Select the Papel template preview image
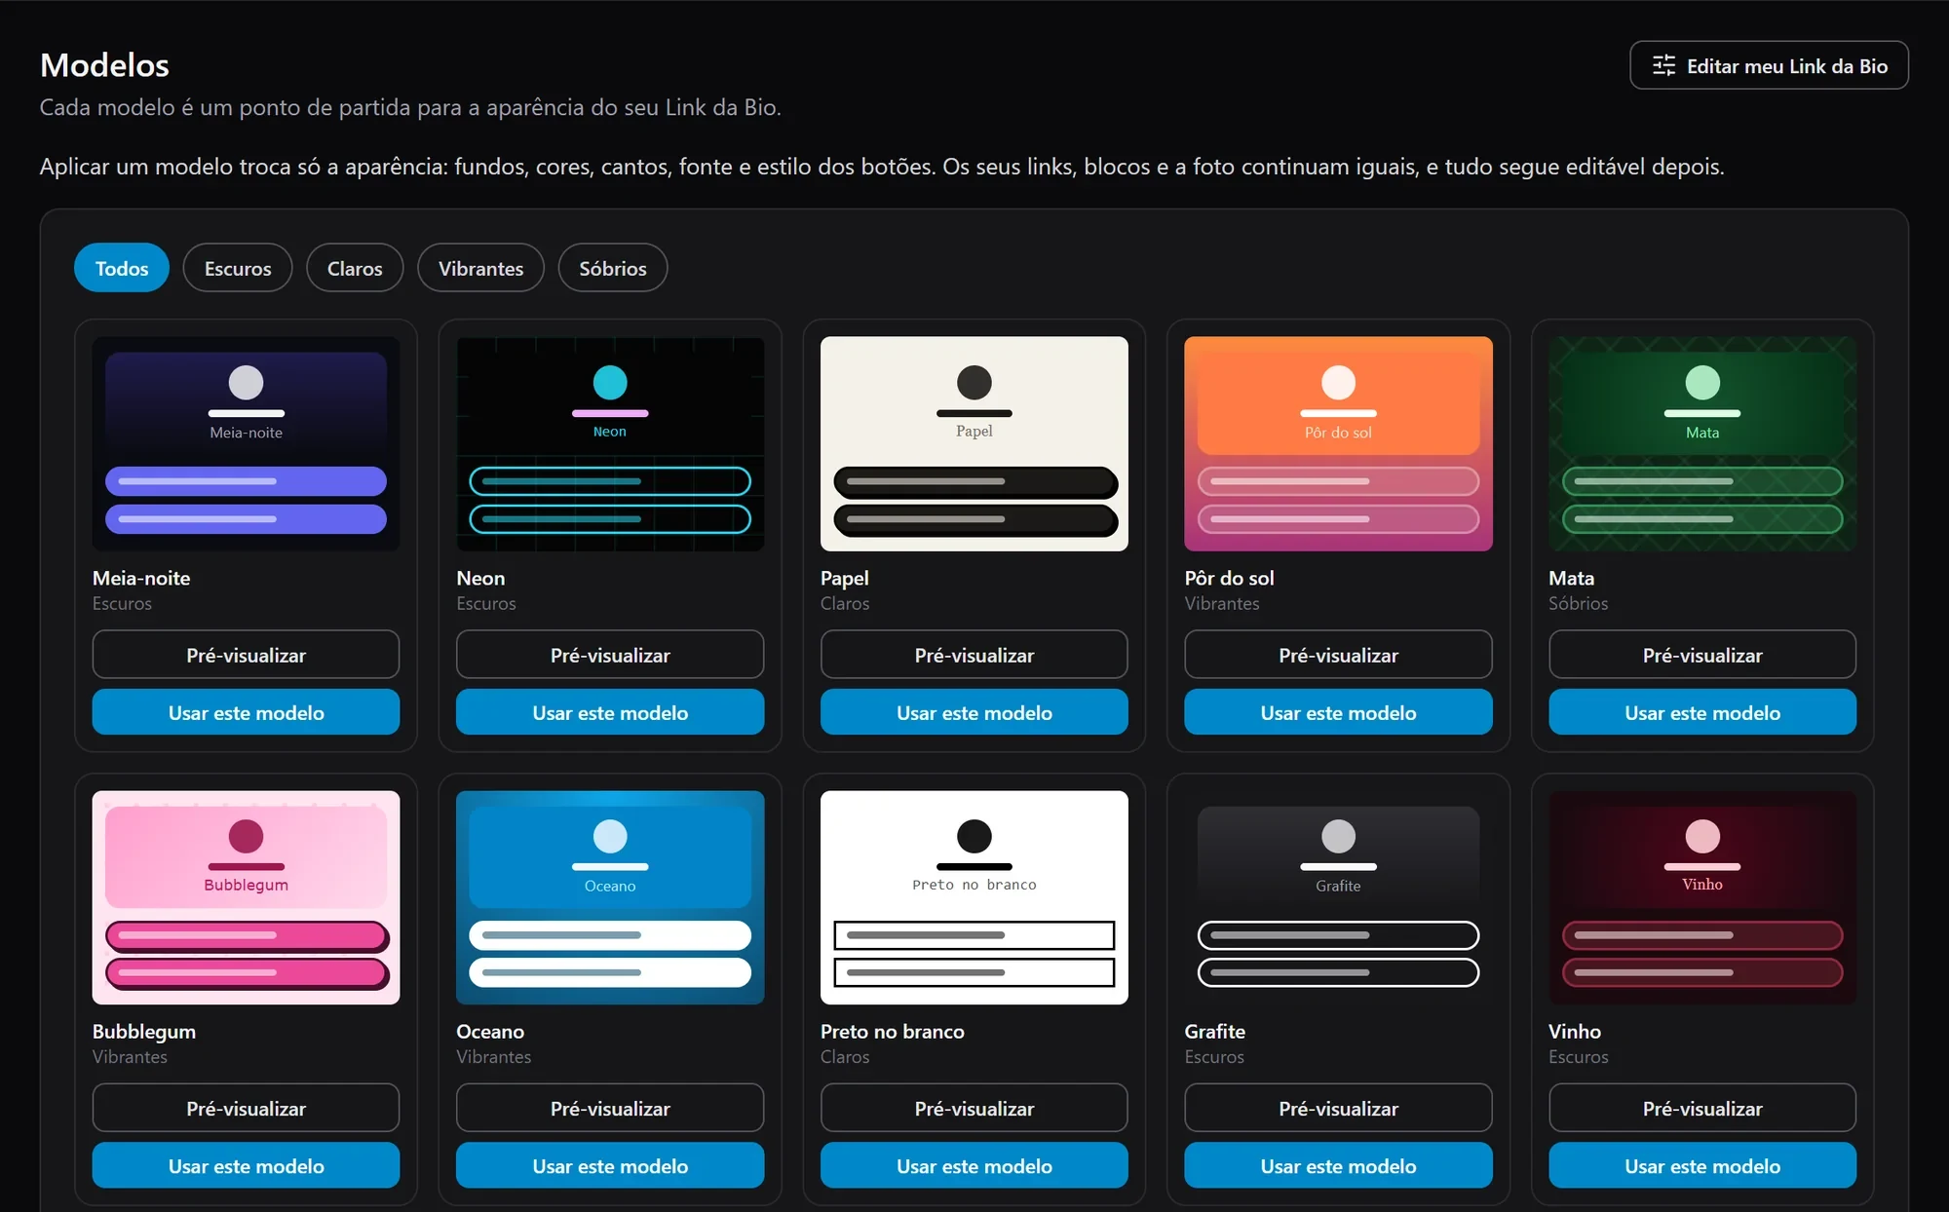1949x1212 pixels. 974,443
